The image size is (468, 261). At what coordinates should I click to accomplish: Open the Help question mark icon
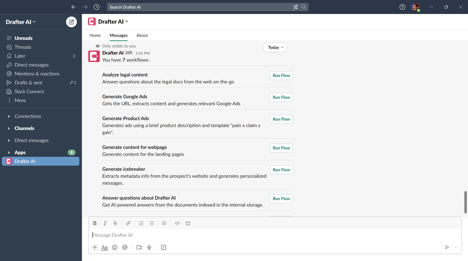coord(402,7)
